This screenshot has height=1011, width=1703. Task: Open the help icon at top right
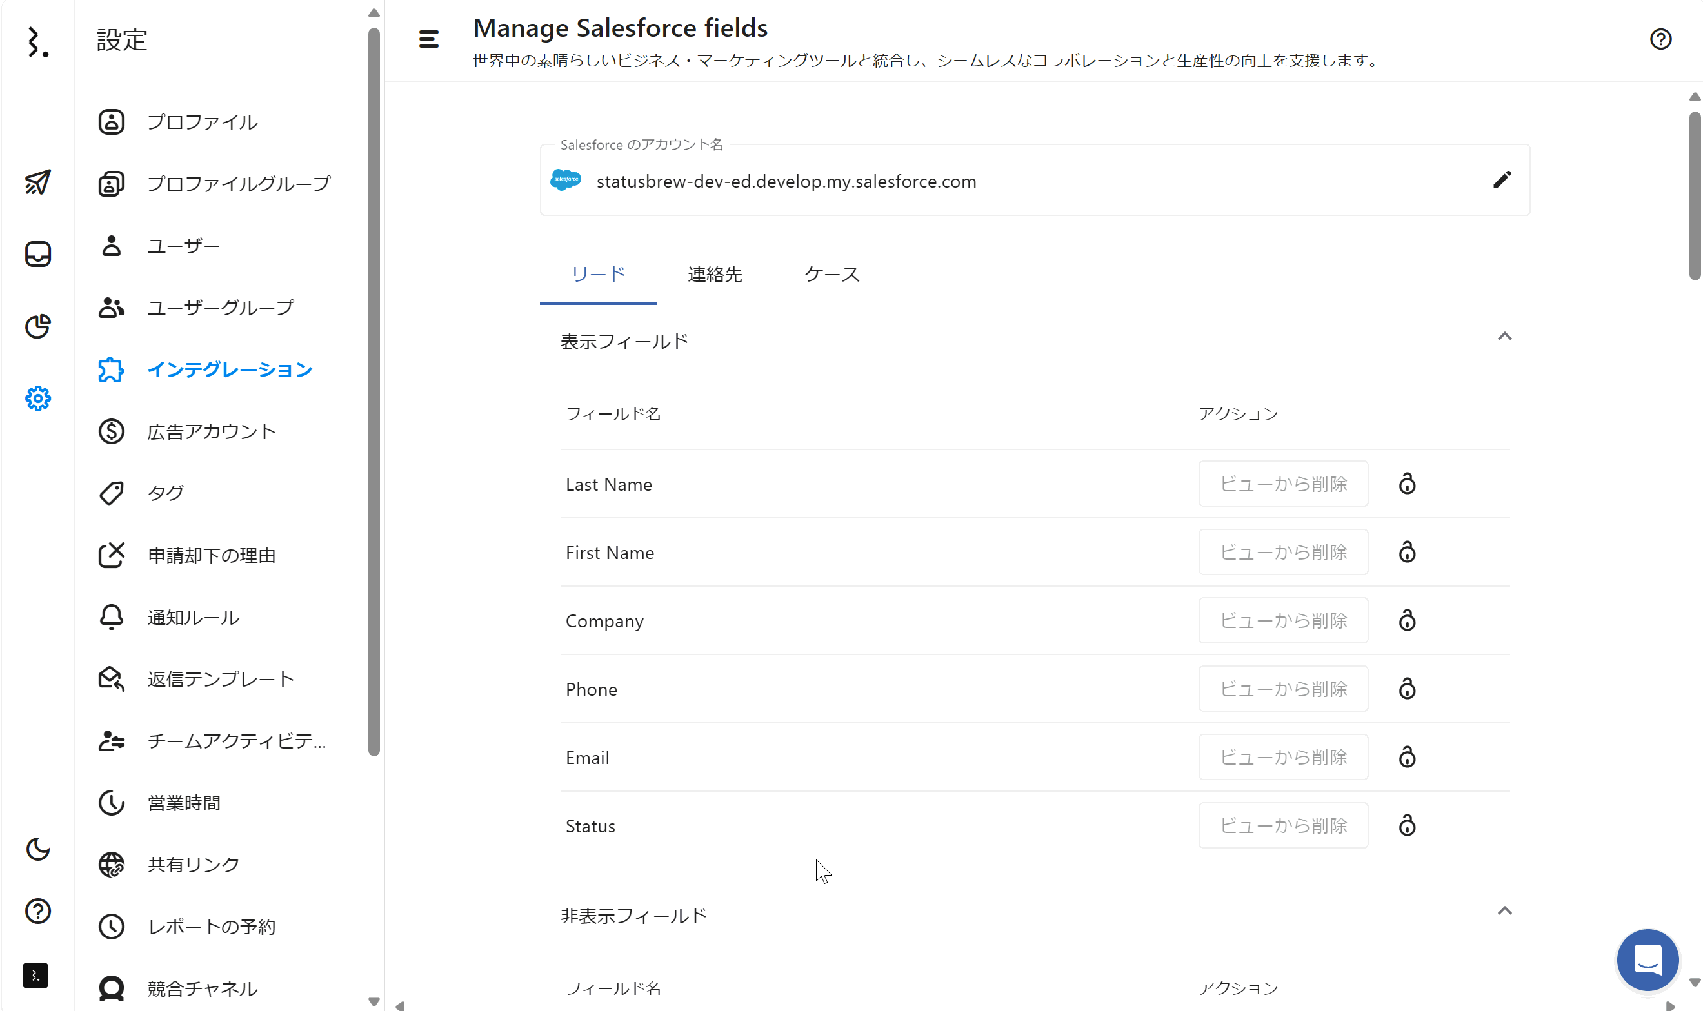pos(1660,39)
